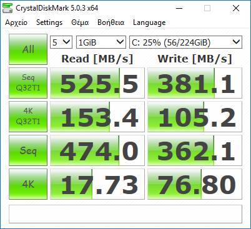This screenshot has height=229, width=251.
Task: Open the Αρχείο menu
Action: click(16, 22)
